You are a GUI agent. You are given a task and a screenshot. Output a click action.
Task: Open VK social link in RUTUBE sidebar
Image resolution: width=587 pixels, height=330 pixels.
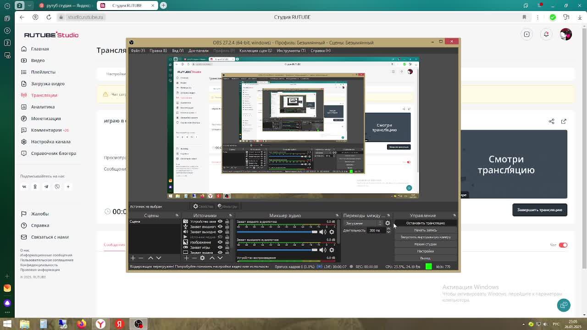coord(24,187)
